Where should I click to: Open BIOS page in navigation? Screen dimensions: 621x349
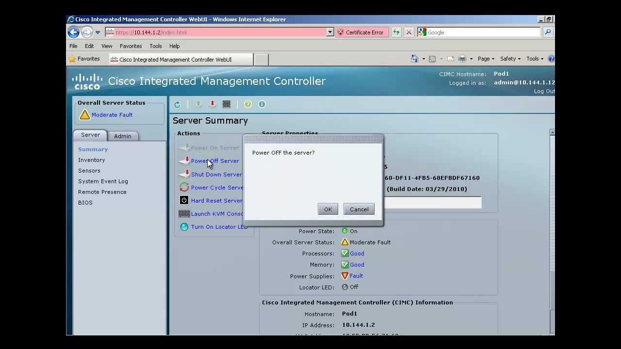85,203
